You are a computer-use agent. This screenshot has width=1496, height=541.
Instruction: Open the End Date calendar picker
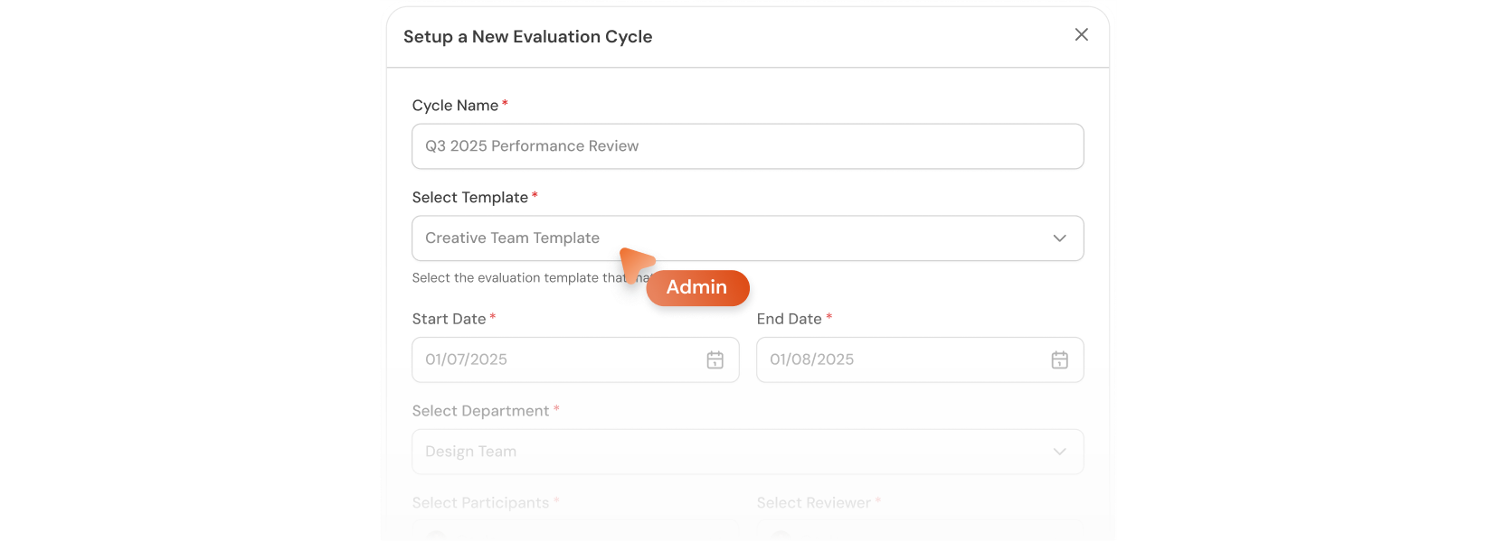pyautogui.click(x=1058, y=359)
